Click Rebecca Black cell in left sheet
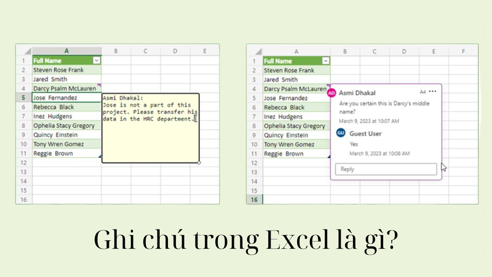The height and width of the screenshot is (277, 492). (x=66, y=106)
